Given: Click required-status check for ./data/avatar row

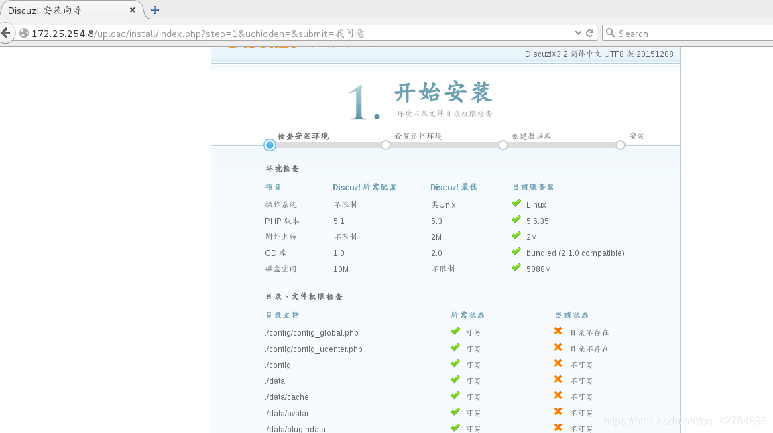Looking at the screenshot, I should [x=455, y=412].
